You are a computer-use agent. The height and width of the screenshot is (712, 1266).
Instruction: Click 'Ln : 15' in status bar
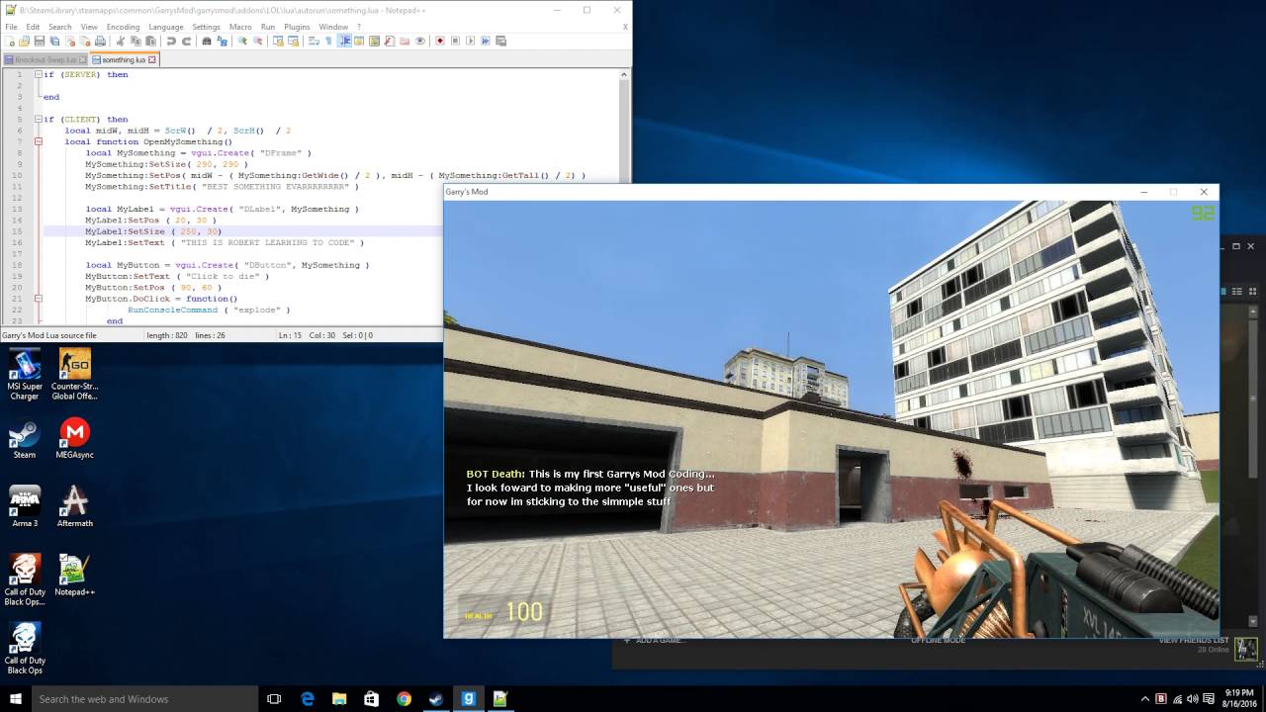pyautogui.click(x=289, y=335)
